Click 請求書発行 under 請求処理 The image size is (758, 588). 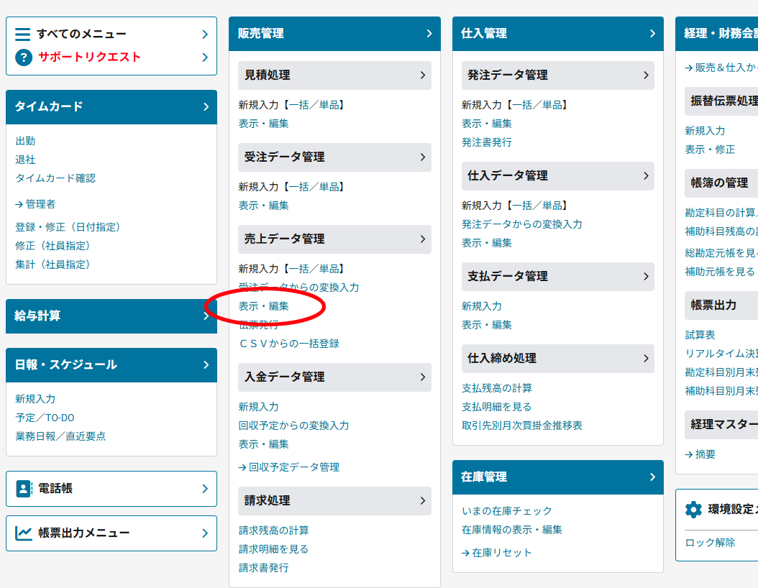(x=264, y=568)
